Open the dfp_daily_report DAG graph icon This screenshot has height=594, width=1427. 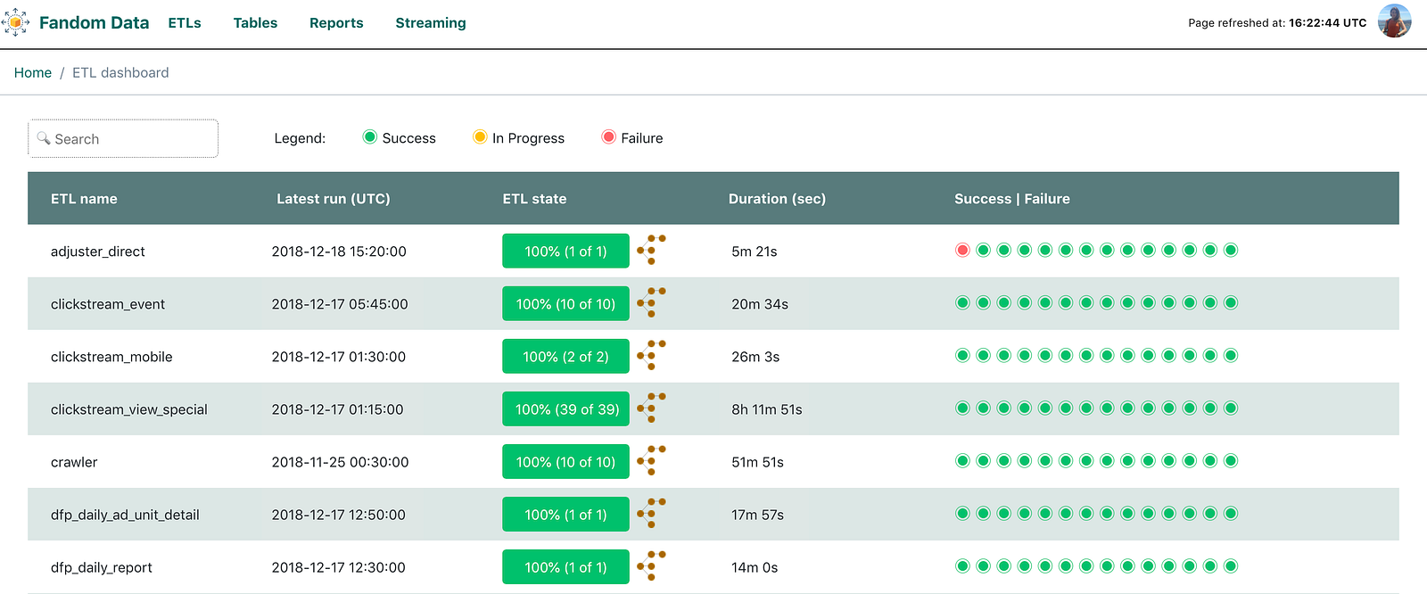point(652,565)
